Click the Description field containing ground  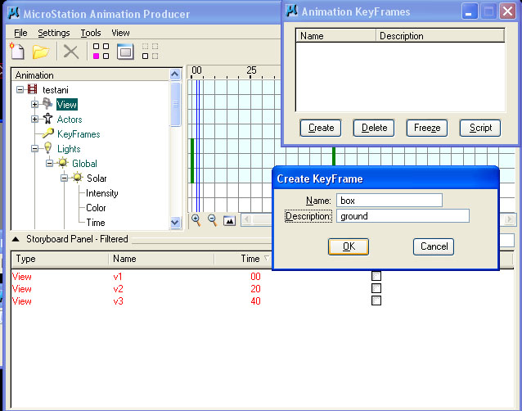pyautogui.click(x=403, y=216)
